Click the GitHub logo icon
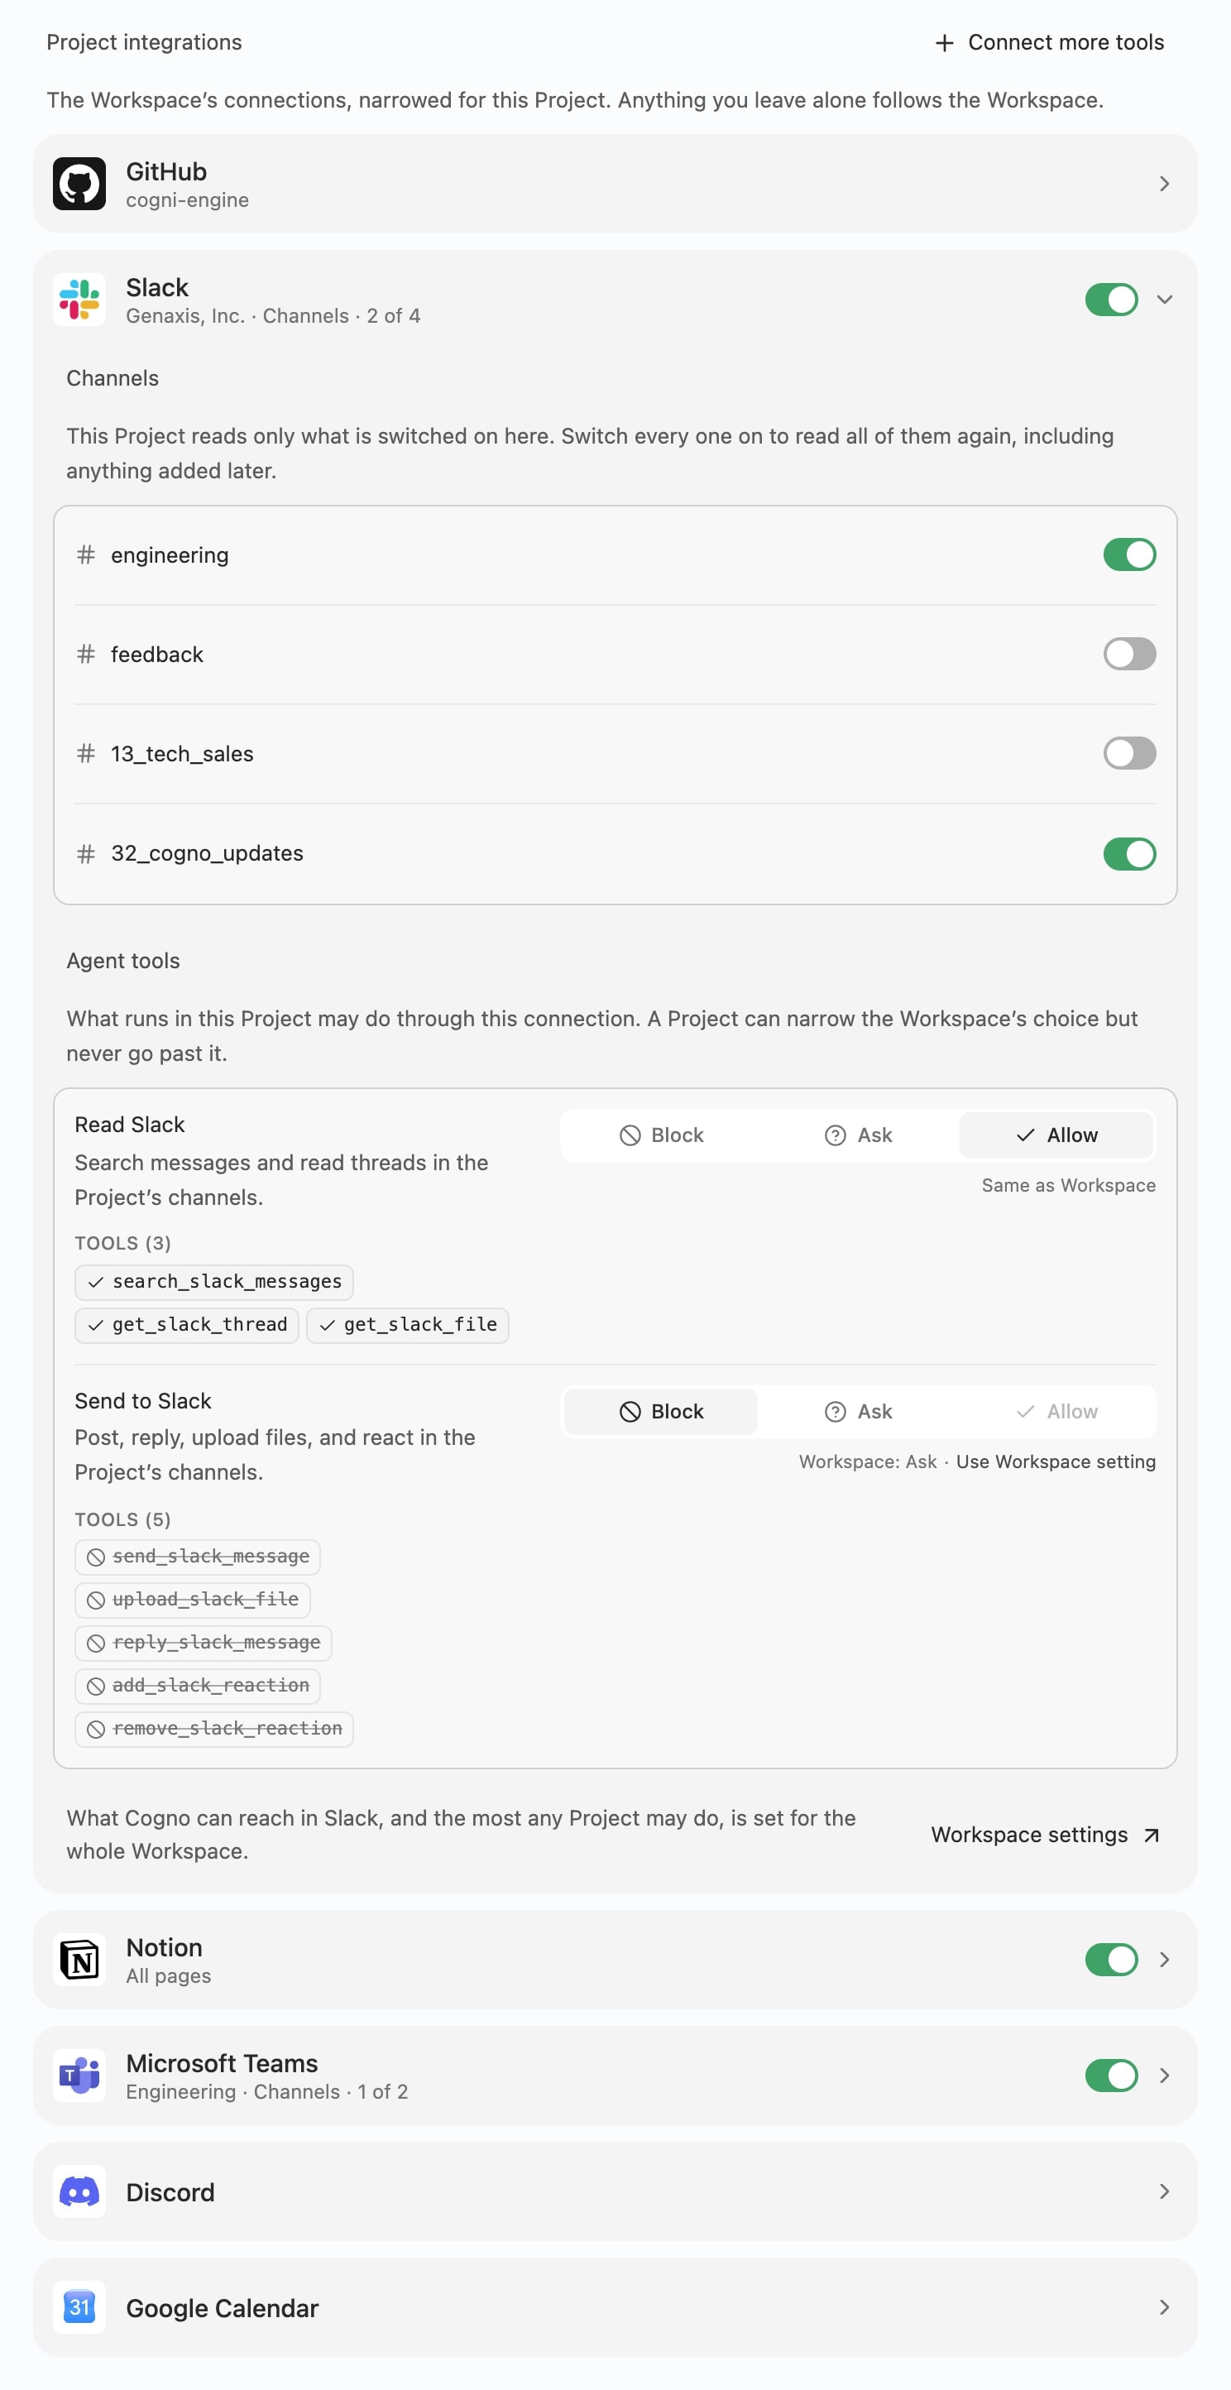This screenshot has height=2390, width=1231. pyautogui.click(x=79, y=184)
